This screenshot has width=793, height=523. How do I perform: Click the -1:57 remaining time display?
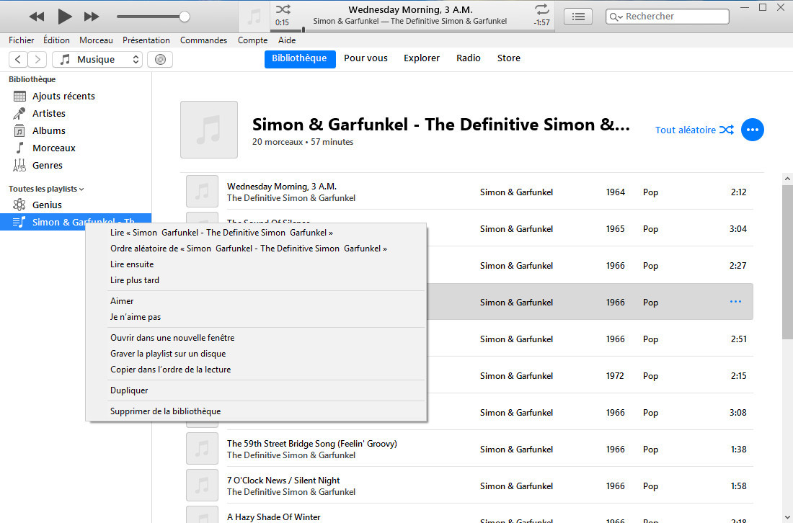[541, 23]
